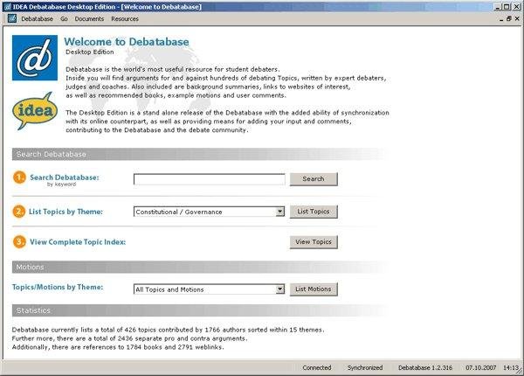Click the 'Welcome to Debatabase' title
524x376 pixels.
127,42
